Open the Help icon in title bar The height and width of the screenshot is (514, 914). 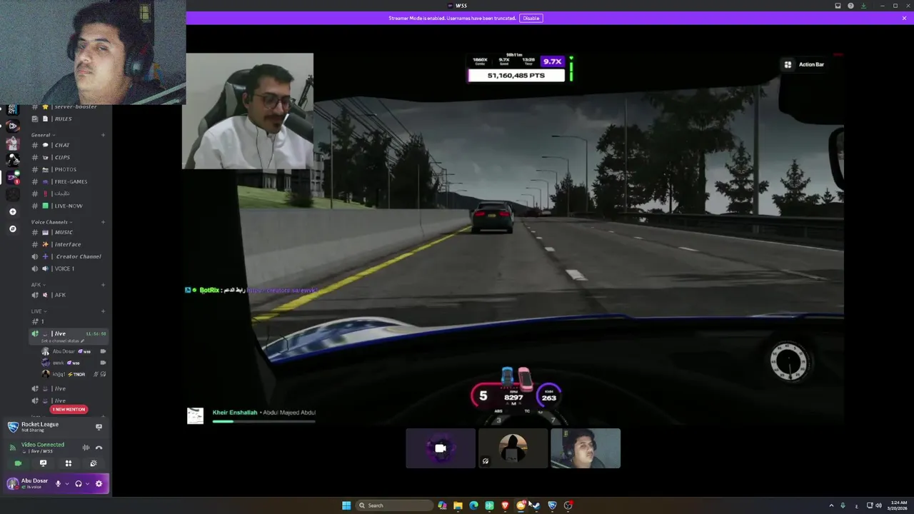point(850,6)
